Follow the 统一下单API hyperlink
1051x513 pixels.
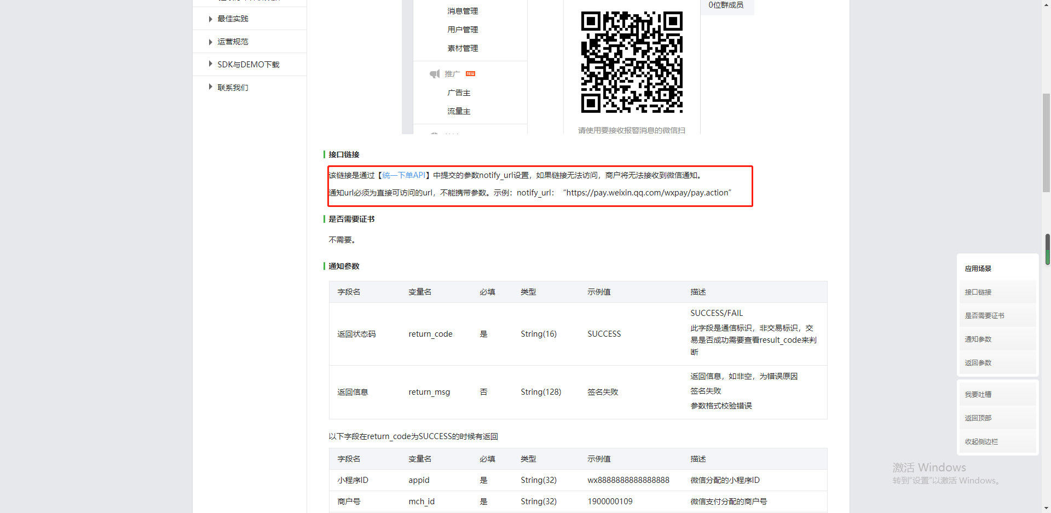click(403, 175)
